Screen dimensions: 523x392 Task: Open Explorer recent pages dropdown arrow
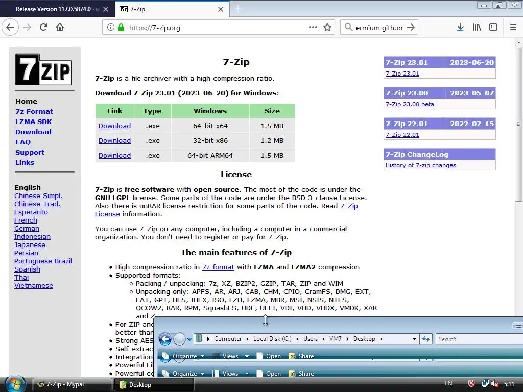tap(189, 339)
